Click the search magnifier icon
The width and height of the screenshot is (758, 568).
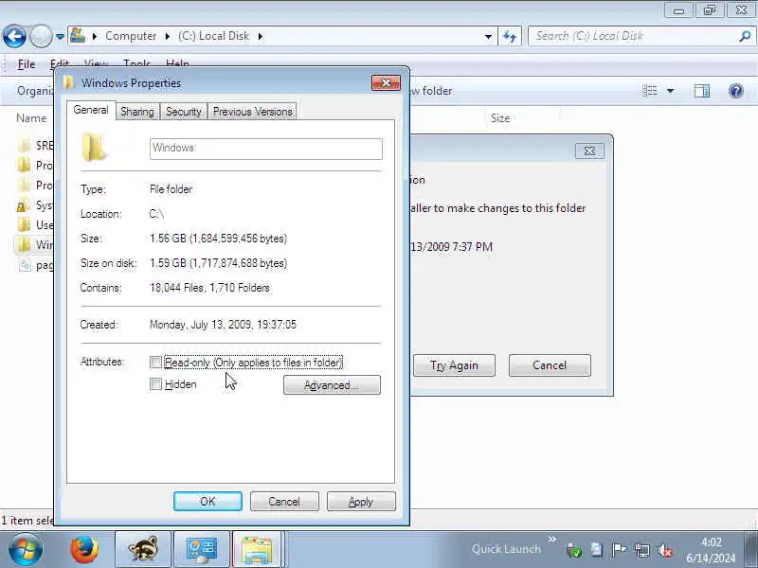click(745, 36)
